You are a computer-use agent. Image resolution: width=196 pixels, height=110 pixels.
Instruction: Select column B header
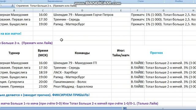tap(14, 11)
